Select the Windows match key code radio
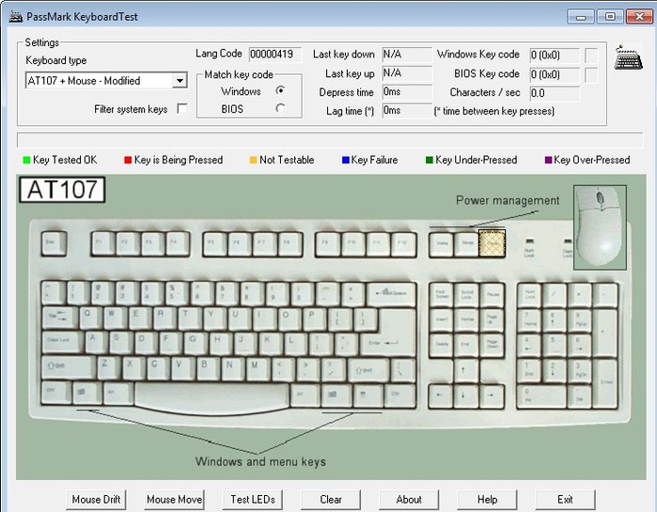The image size is (657, 512). (280, 90)
